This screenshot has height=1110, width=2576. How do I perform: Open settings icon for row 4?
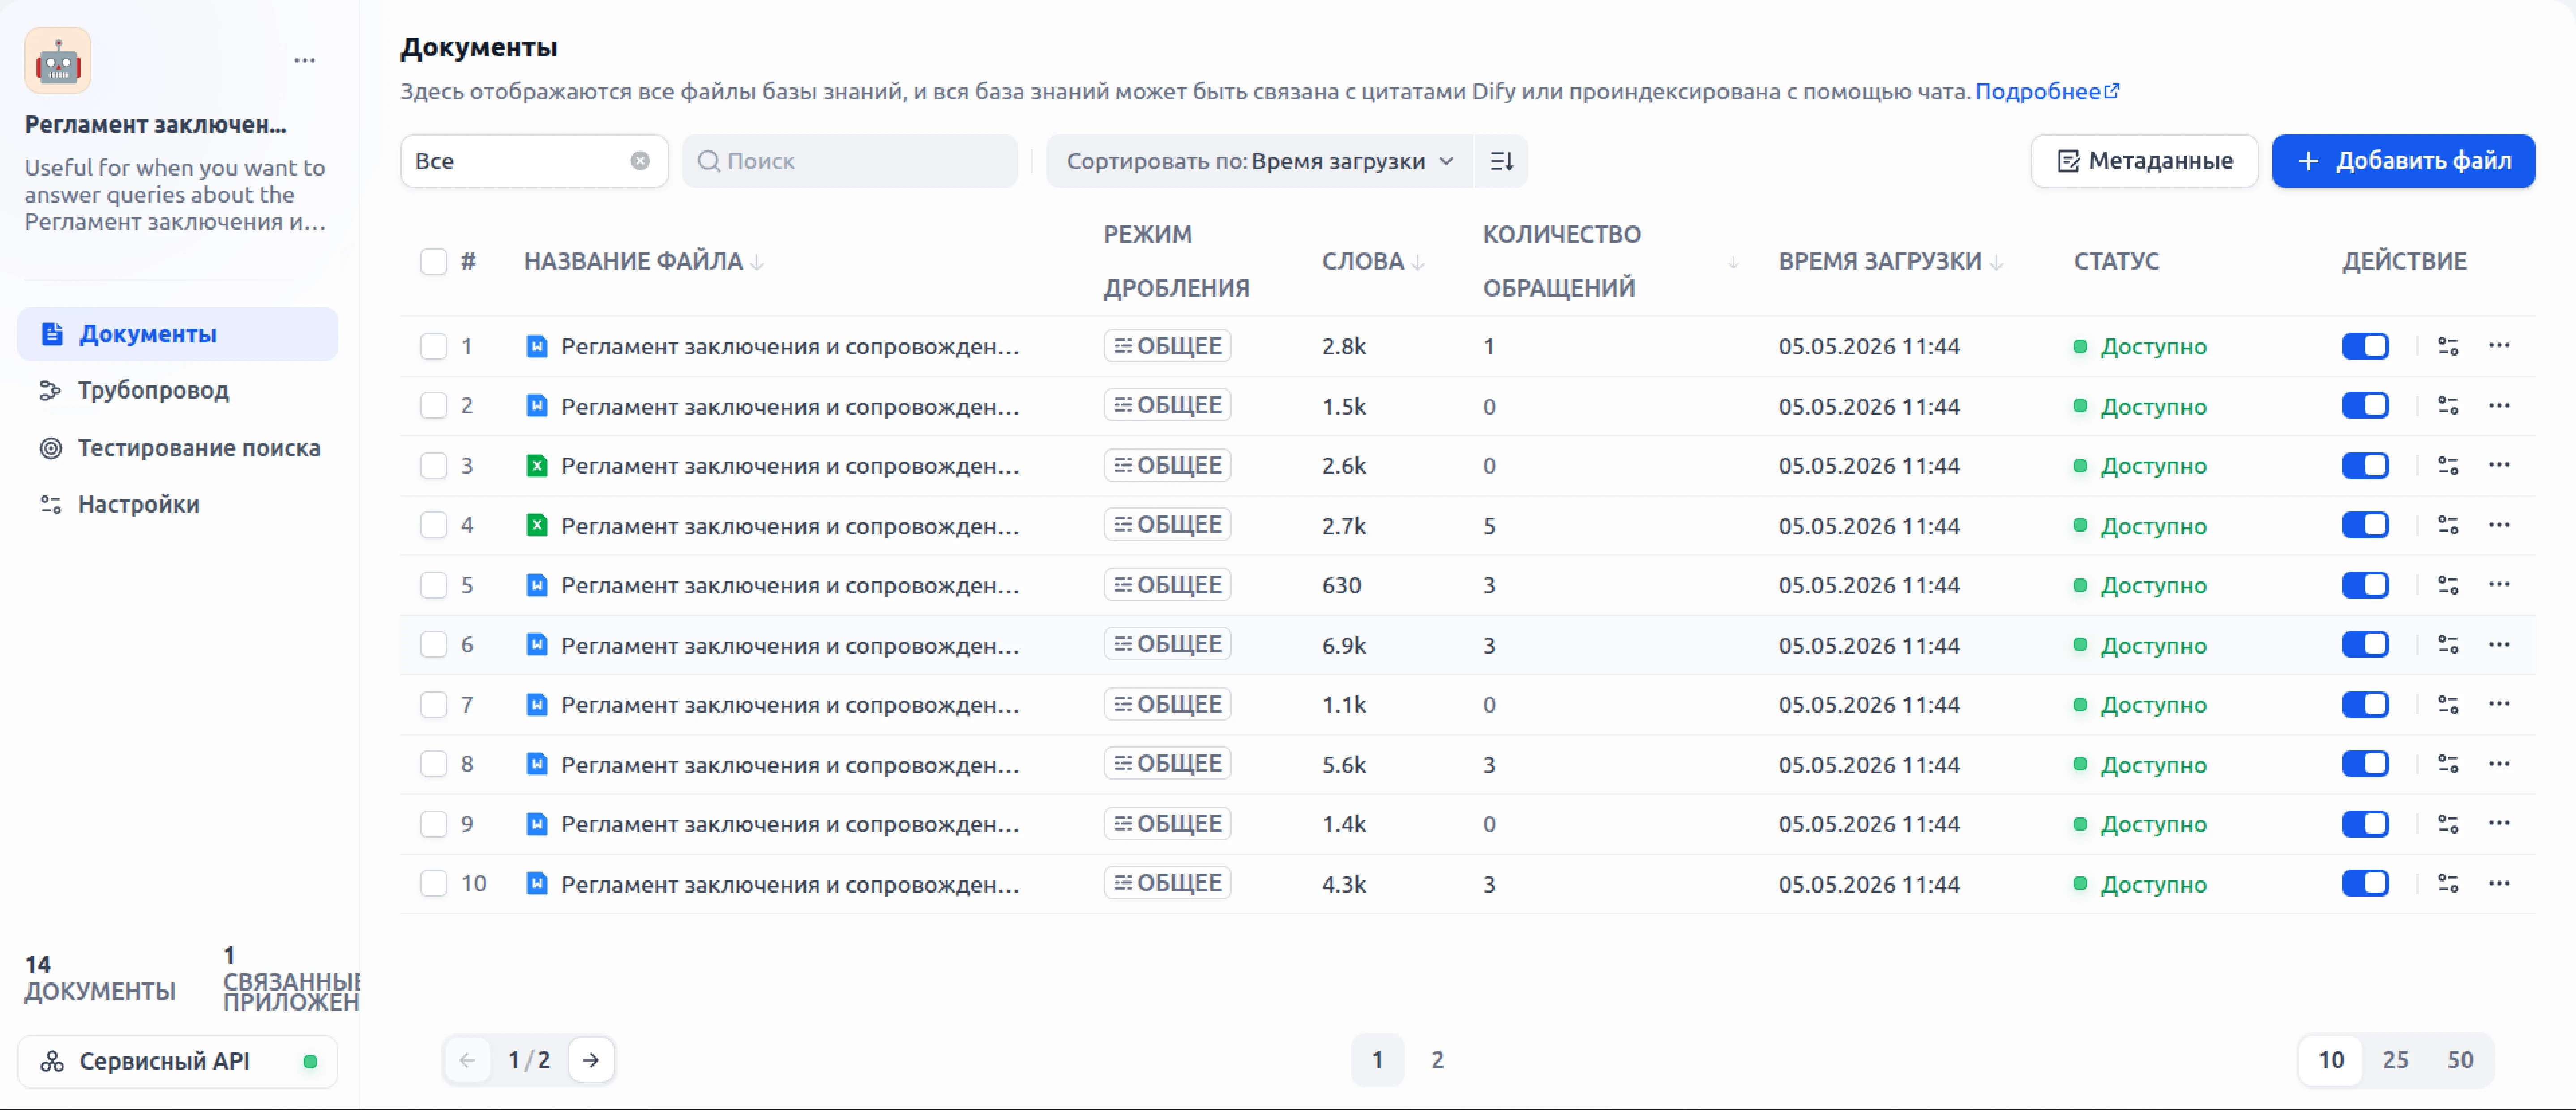coord(2448,524)
